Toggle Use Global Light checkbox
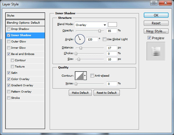Screen dimensions: 174x135 [x=104, y=39]
